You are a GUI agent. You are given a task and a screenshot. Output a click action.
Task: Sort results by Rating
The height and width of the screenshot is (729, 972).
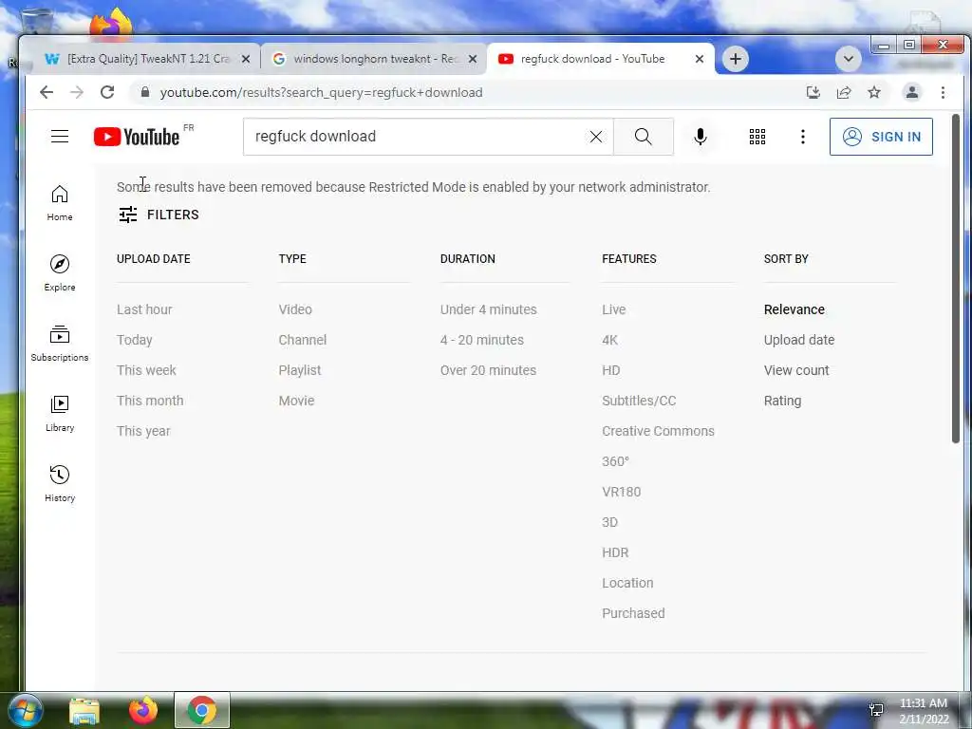[782, 401]
